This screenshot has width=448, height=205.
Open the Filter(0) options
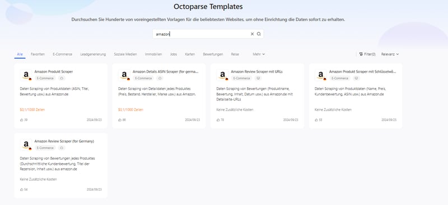(x=367, y=54)
